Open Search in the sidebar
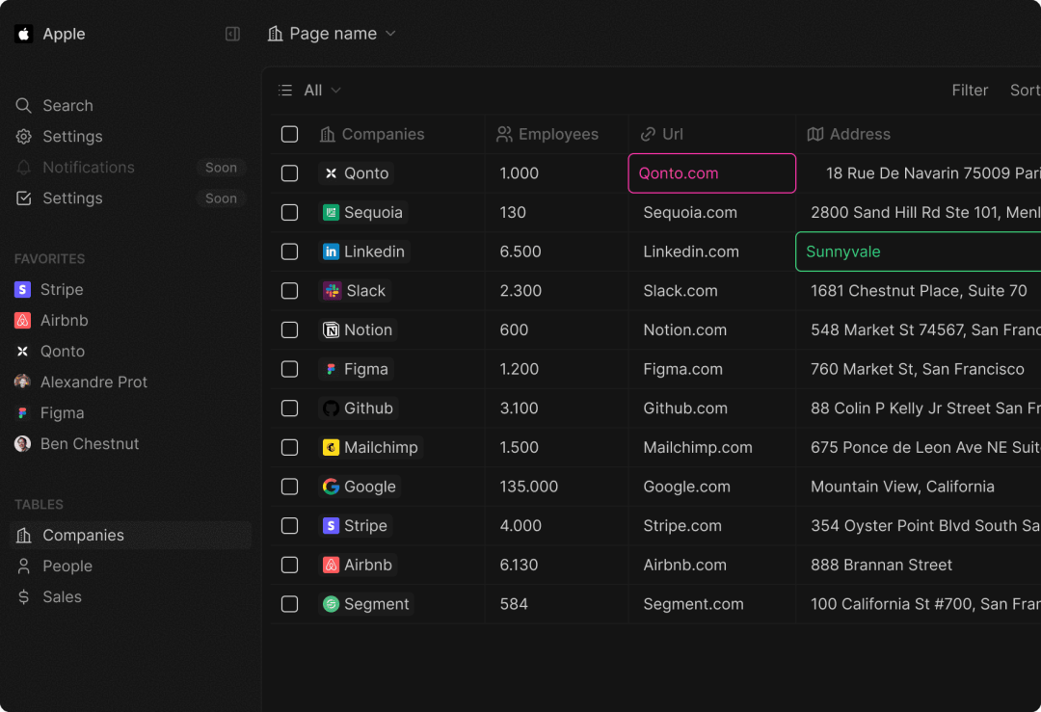Viewport: 1041px width, 712px height. point(130,106)
